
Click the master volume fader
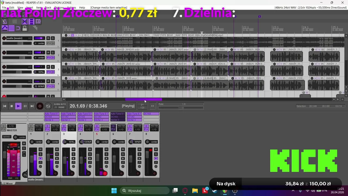(x=5, y=155)
